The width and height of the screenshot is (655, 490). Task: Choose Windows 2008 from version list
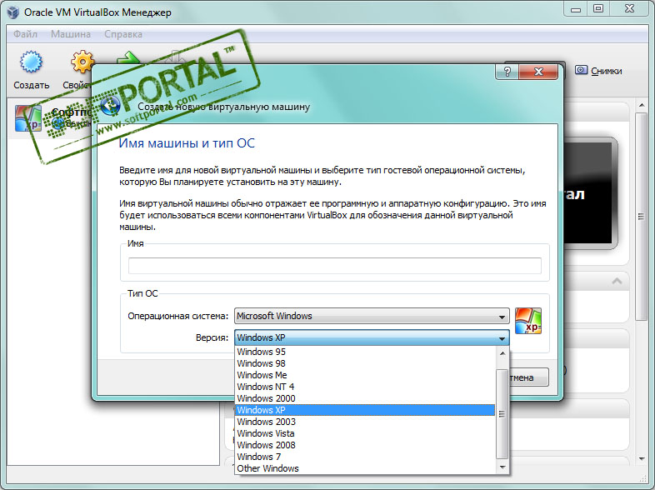pyautogui.click(x=365, y=445)
